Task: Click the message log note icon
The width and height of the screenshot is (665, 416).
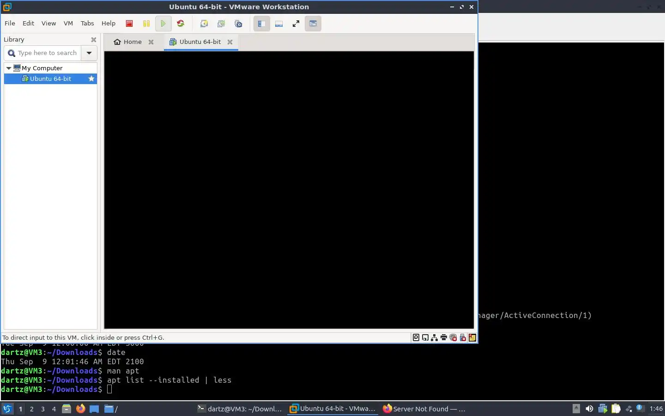Action: (x=472, y=337)
